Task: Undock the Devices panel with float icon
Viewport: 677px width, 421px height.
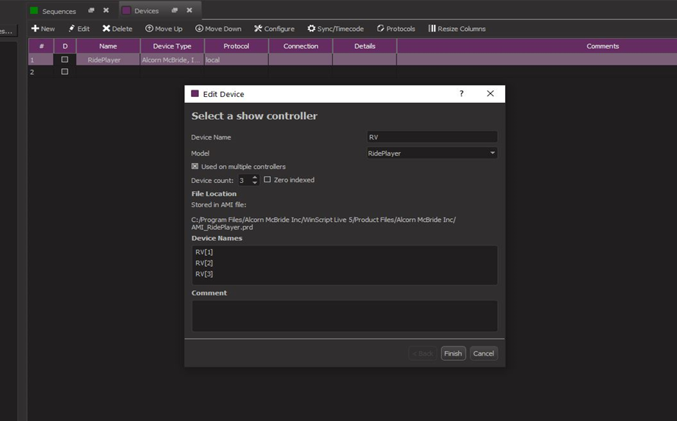Action: click(x=175, y=10)
